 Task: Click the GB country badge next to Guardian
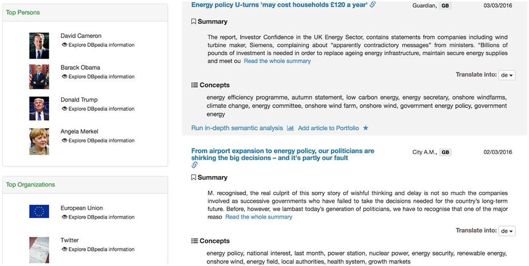click(446, 6)
